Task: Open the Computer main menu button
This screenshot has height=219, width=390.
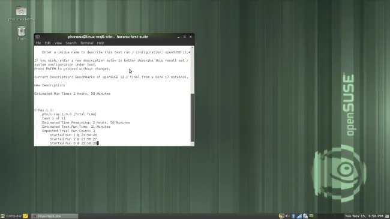Action: [11, 216]
